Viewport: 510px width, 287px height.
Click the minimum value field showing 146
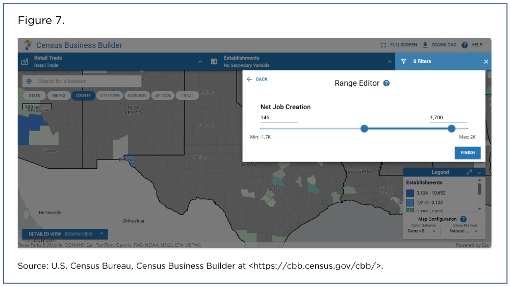tap(278, 118)
